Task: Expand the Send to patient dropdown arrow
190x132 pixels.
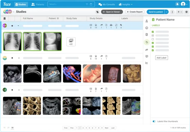Action: tap(167, 12)
